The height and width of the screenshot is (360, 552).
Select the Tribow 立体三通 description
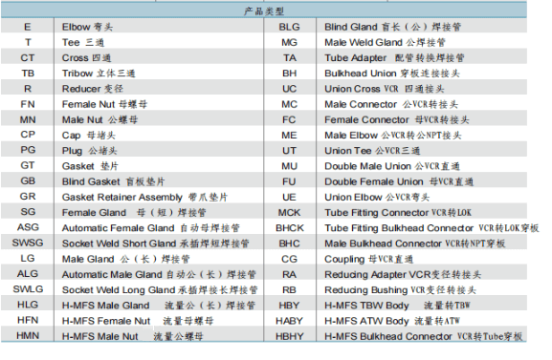[x=99, y=74]
